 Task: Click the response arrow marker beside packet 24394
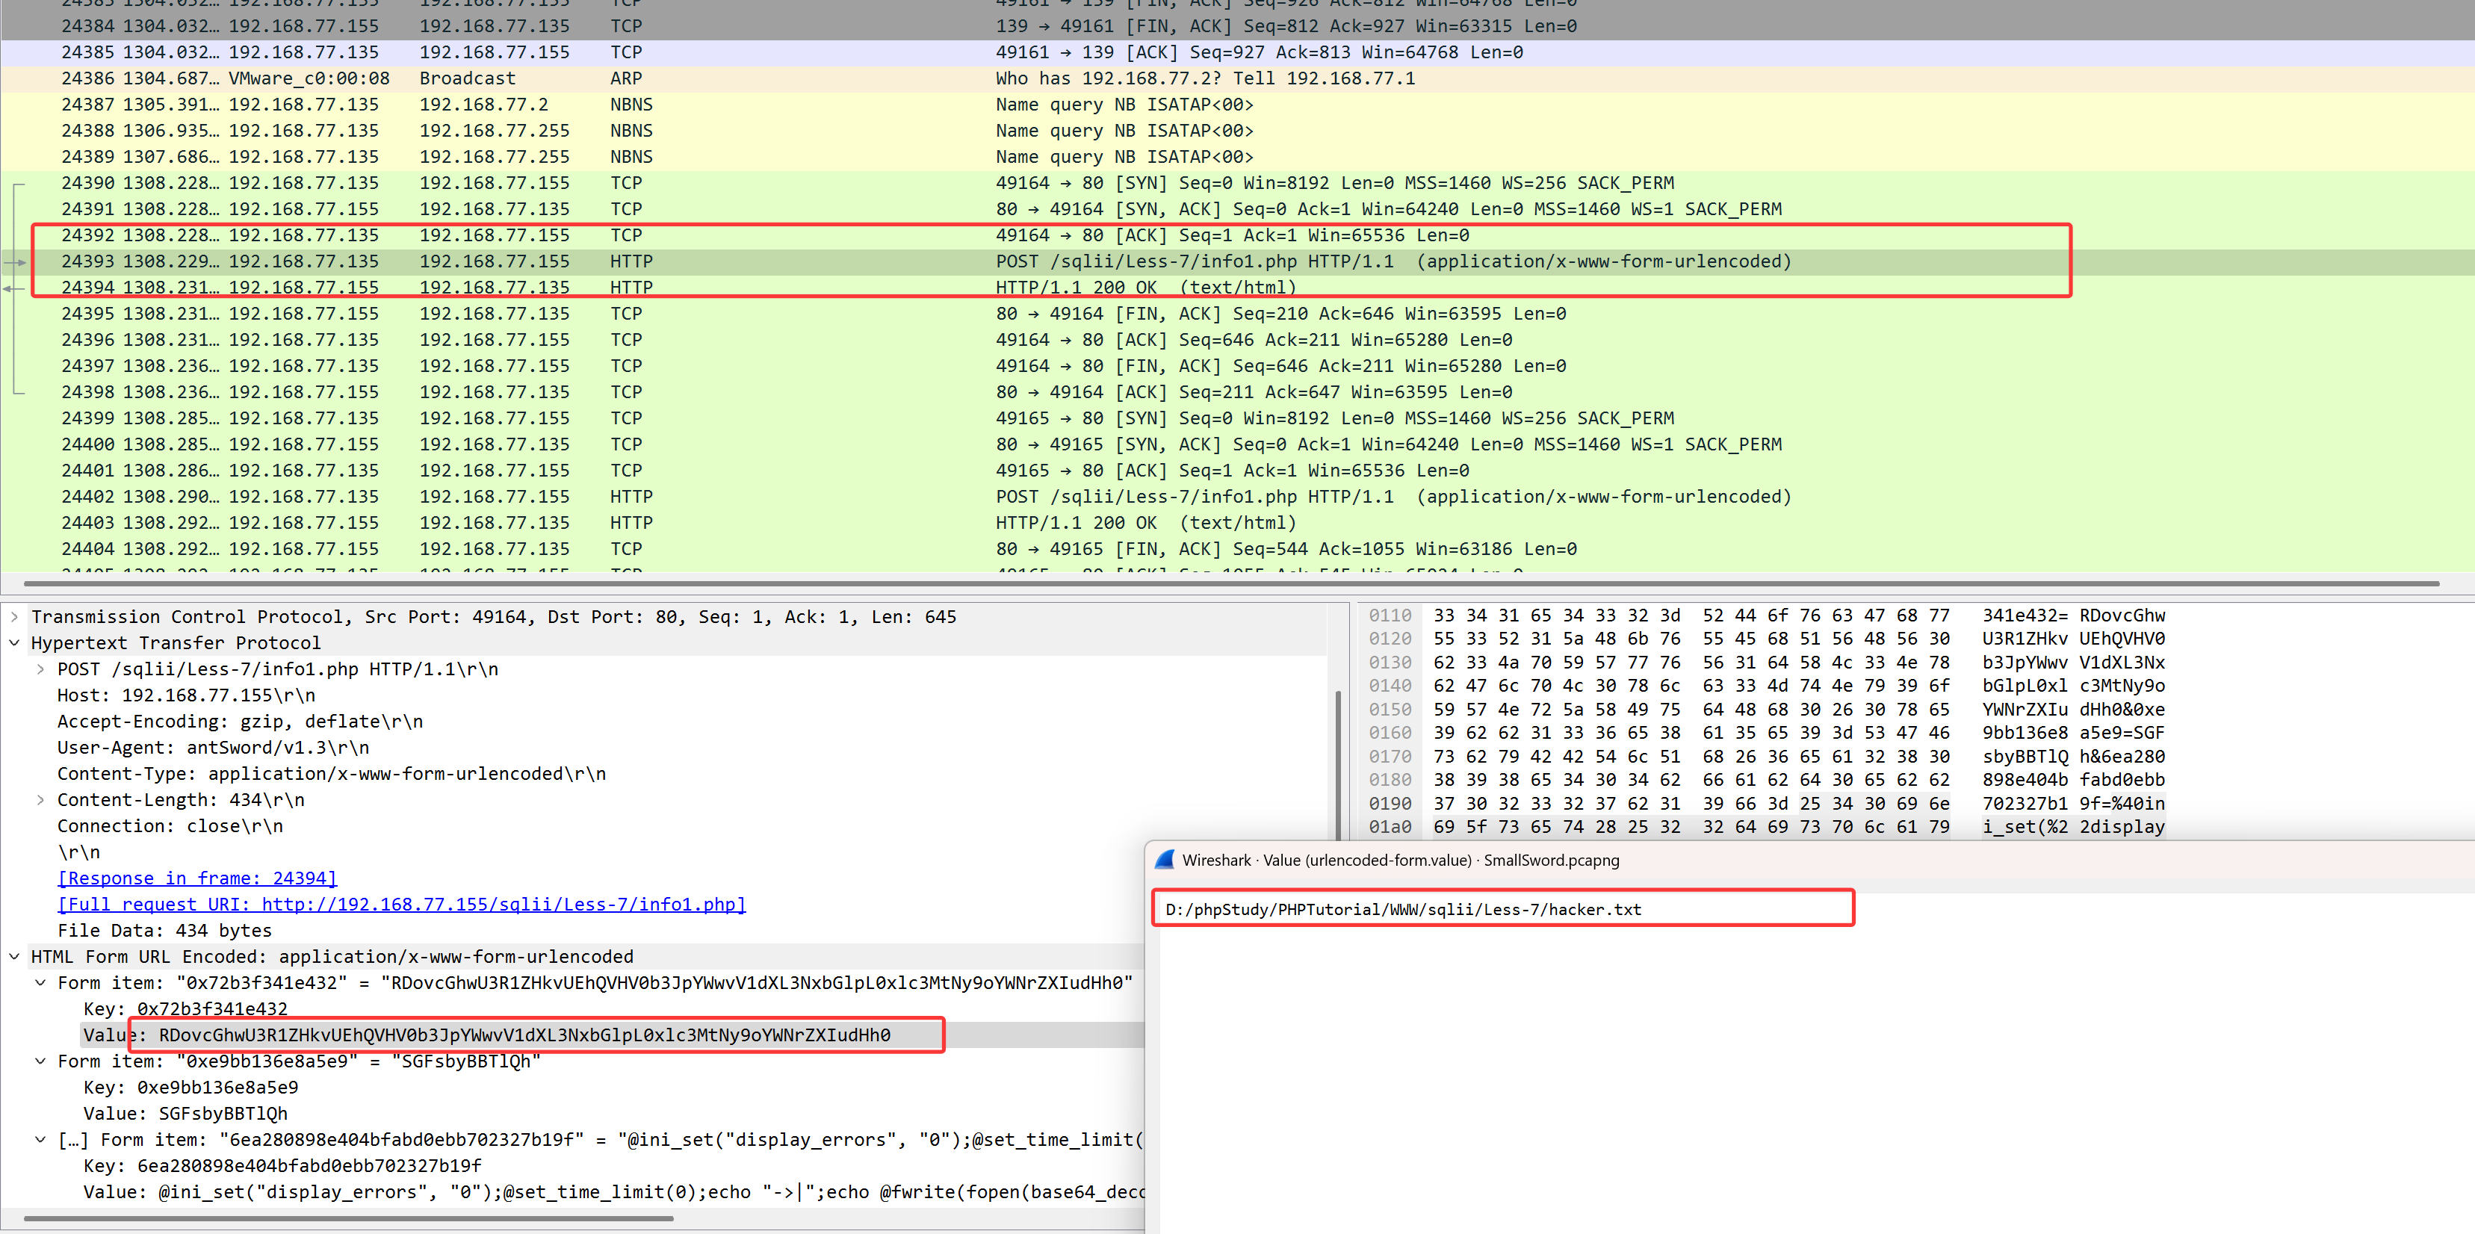13,288
